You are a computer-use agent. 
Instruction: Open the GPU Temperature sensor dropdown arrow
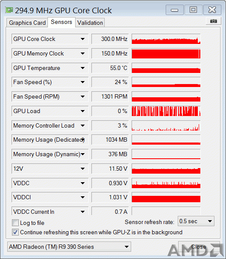pos(82,68)
